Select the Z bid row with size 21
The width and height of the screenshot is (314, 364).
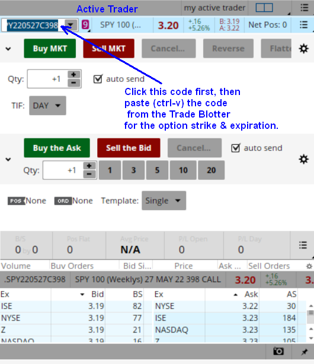point(76,330)
